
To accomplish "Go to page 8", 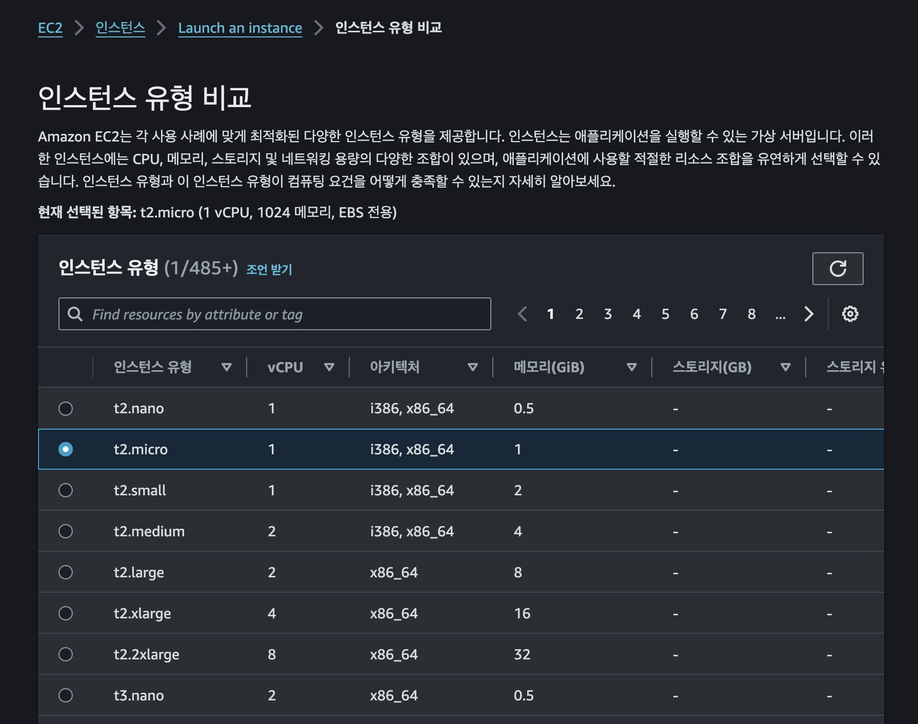I will (752, 314).
